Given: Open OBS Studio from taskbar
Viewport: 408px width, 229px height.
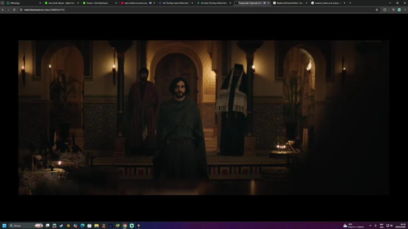Looking at the screenshot, I should point(139,226).
